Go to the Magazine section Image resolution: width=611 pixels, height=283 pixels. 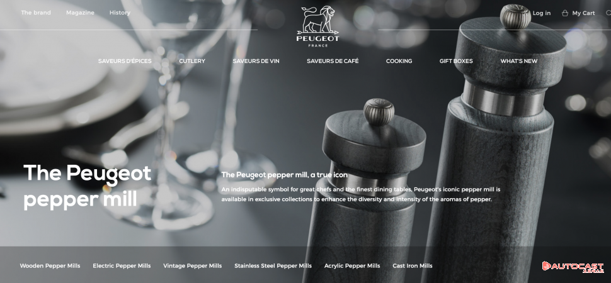click(80, 13)
